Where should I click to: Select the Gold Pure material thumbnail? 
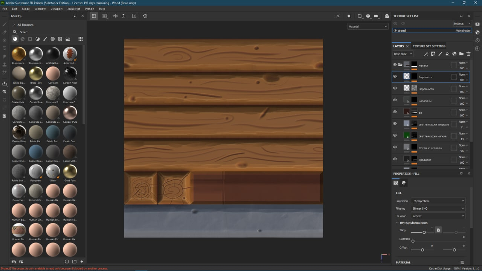70,172
